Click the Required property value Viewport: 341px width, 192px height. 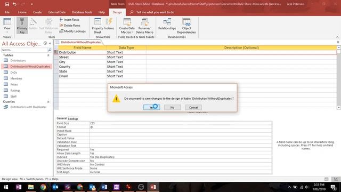point(181,149)
